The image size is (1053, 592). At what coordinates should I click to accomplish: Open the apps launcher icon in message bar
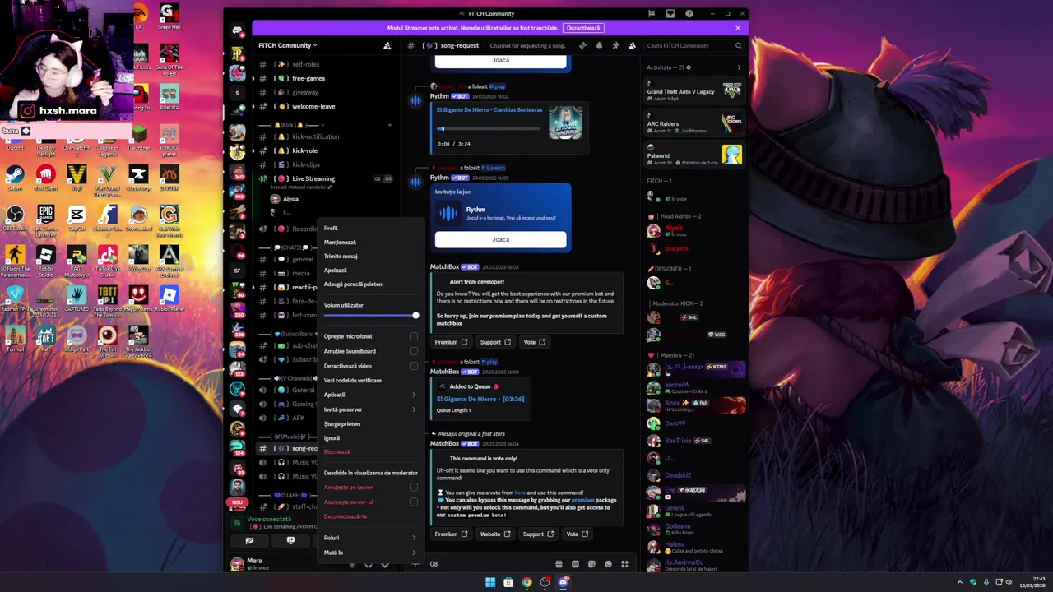coord(624,564)
